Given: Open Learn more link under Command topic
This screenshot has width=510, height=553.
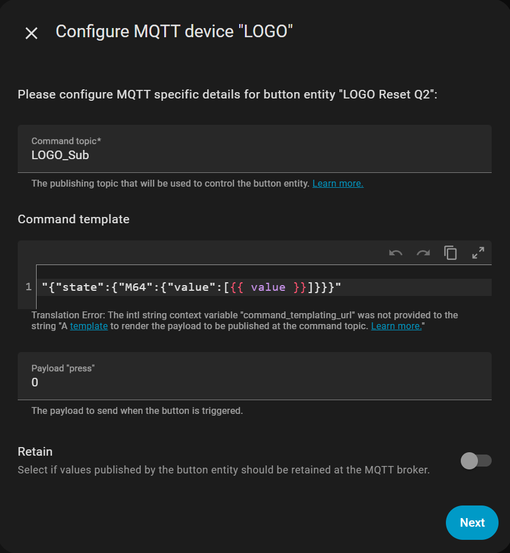Looking at the screenshot, I should point(338,184).
